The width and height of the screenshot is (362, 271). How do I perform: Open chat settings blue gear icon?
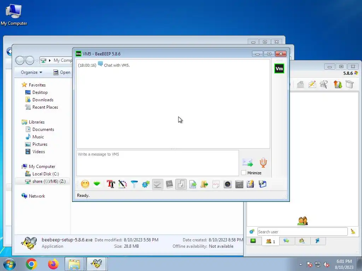coord(146,184)
